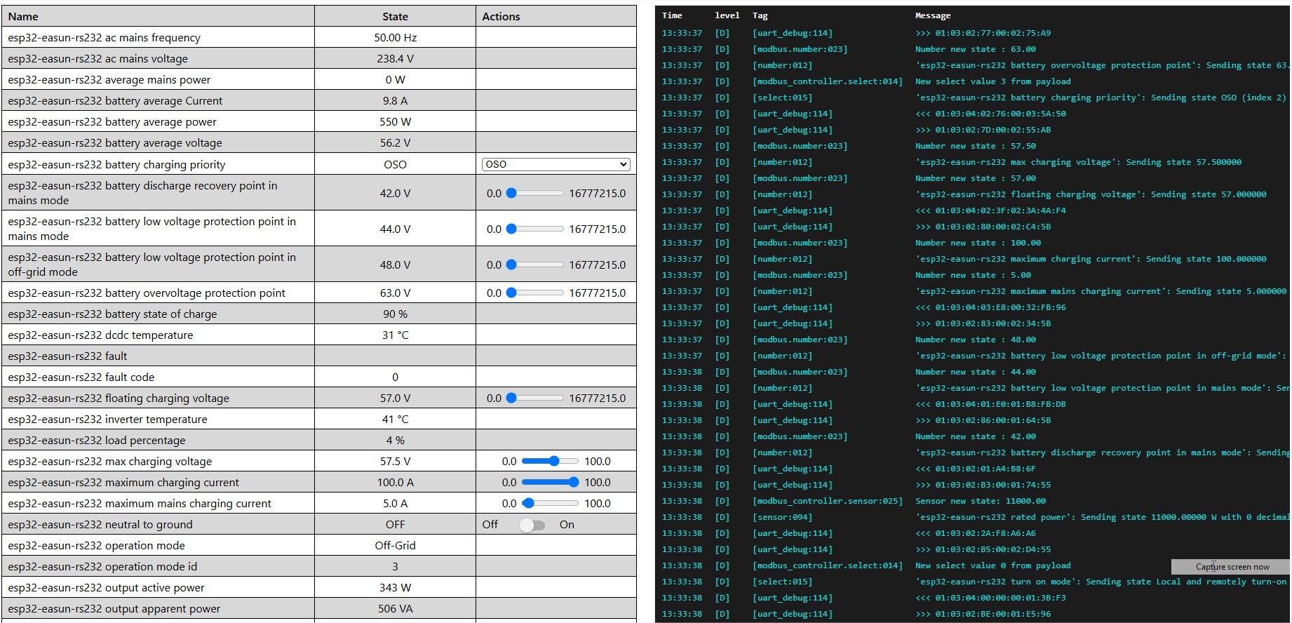Click the State column header

coord(395,16)
